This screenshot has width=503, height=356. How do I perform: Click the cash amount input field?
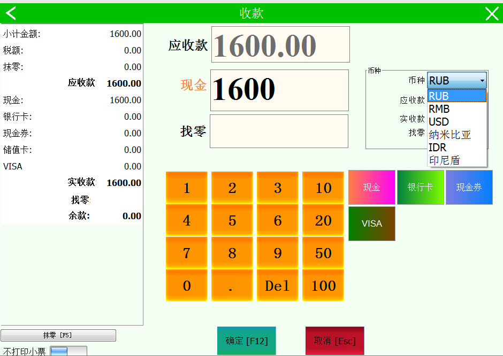[x=279, y=90]
